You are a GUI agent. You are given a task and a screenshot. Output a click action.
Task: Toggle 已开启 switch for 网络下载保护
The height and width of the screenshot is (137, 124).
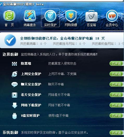click(116, 105)
